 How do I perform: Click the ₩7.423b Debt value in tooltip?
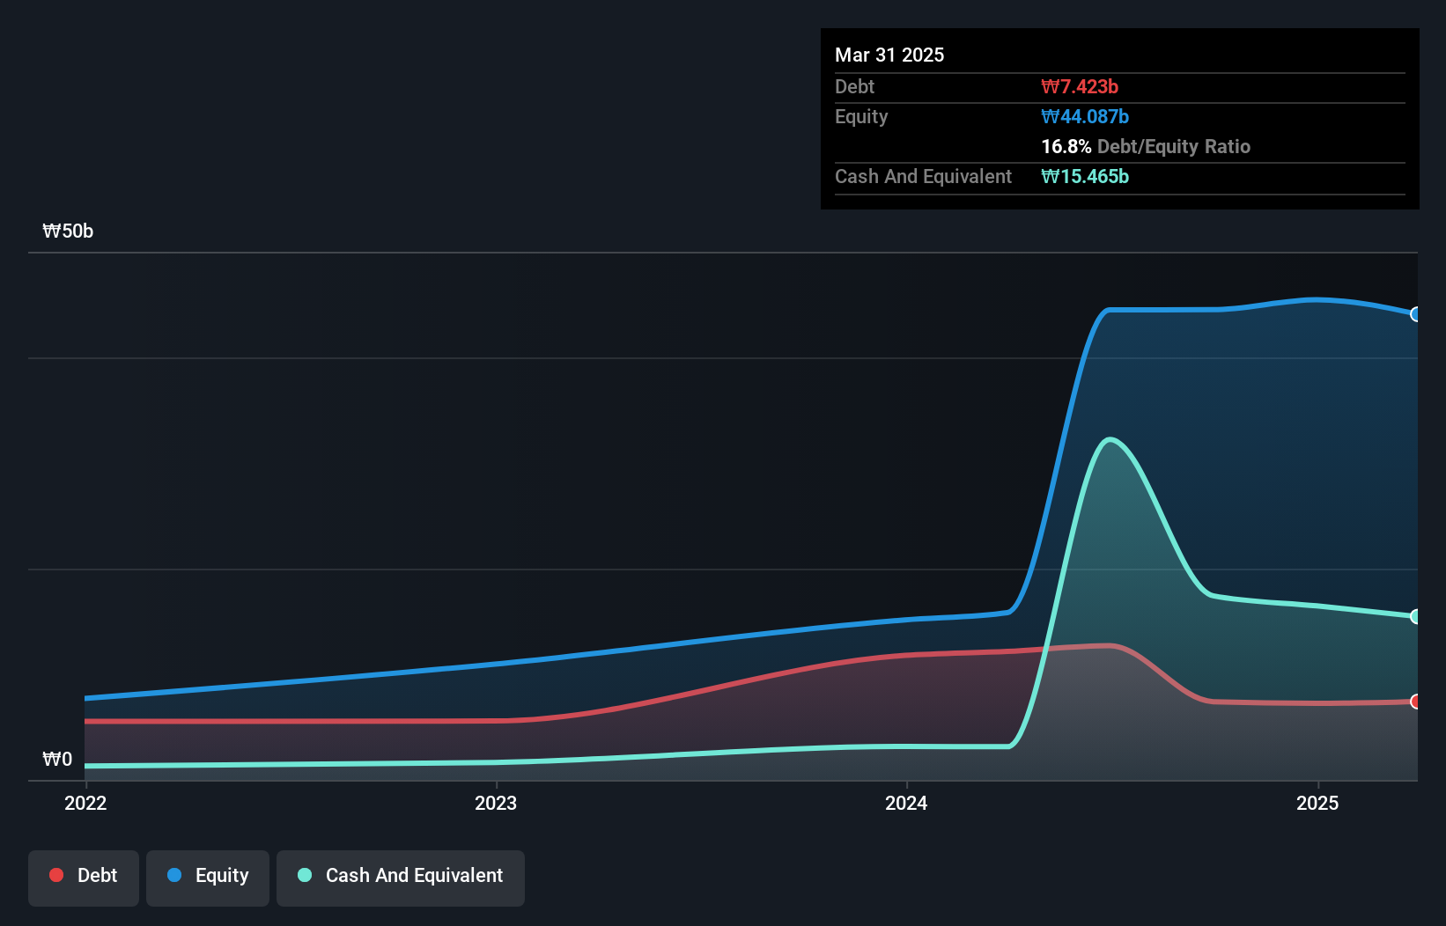coord(1080,86)
